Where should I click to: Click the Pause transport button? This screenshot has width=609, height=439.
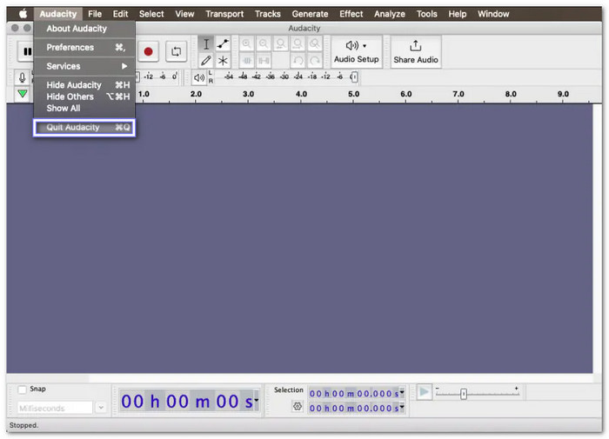point(26,51)
